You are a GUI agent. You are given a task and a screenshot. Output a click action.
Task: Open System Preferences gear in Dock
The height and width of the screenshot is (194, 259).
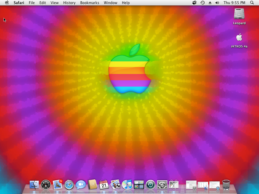click(x=162, y=185)
